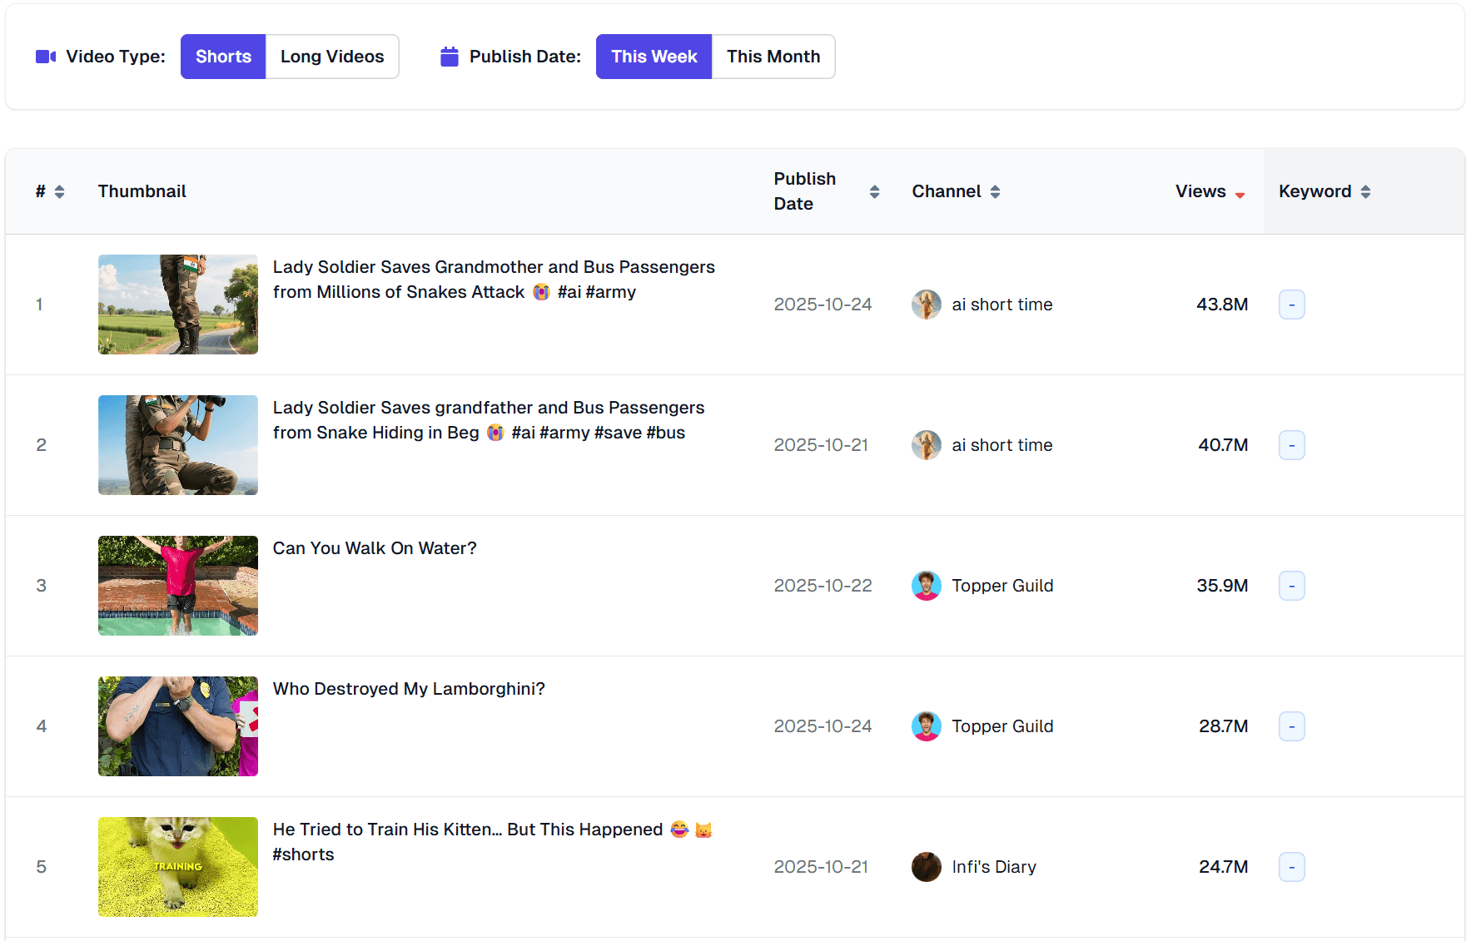Toggle the Keyword column sort chevrons

1365,191
